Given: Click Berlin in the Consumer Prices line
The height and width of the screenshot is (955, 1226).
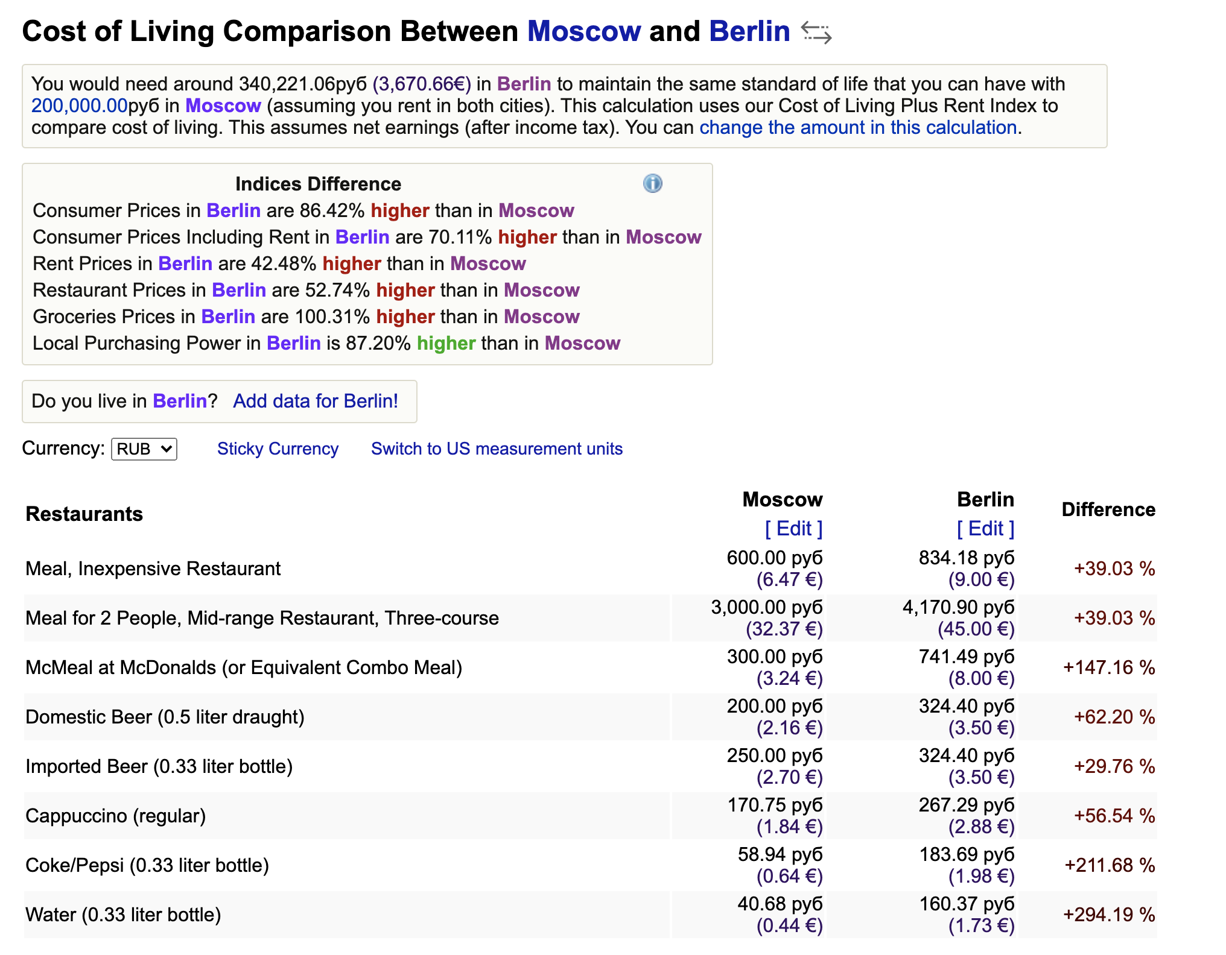Looking at the screenshot, I should [233, 210].
